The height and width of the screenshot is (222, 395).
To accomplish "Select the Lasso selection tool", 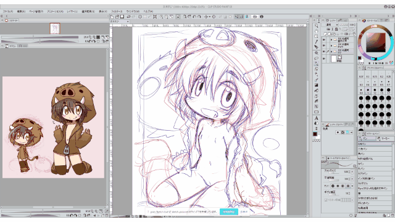I will 317,59.
